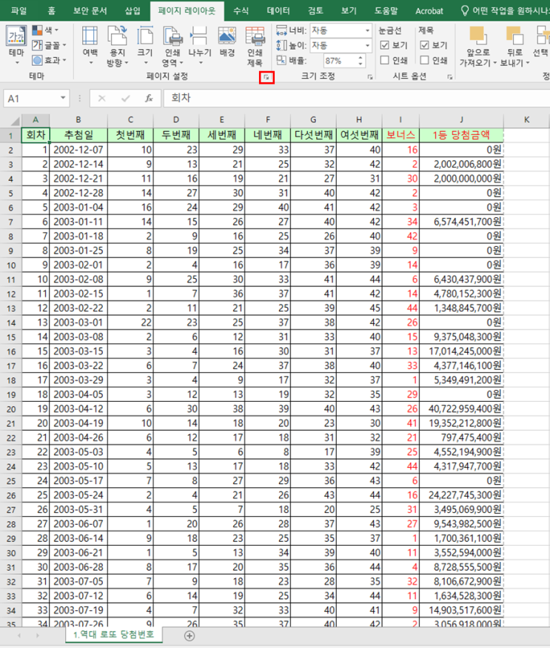Open the 나누기 (Breaks) menu
The image size is (550, 648).
[x=200, y=46]
